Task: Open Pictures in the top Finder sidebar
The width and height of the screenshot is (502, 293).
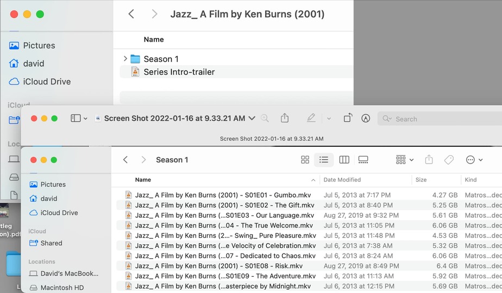Action: point(32,45)
